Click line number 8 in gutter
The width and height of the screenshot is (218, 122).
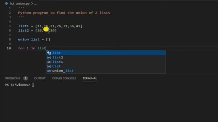pyautogui.click(x=10, y=39)
